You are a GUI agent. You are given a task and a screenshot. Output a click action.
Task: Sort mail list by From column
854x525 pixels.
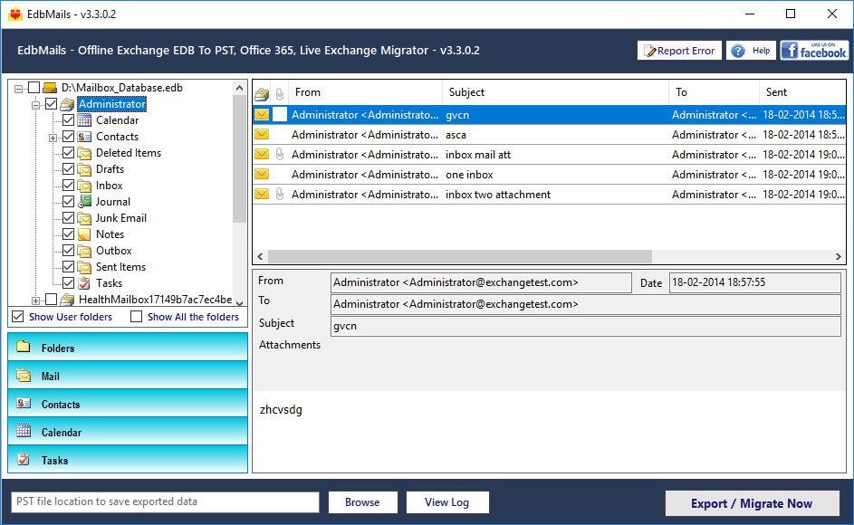pyautogui.click(x=366, y=92)
